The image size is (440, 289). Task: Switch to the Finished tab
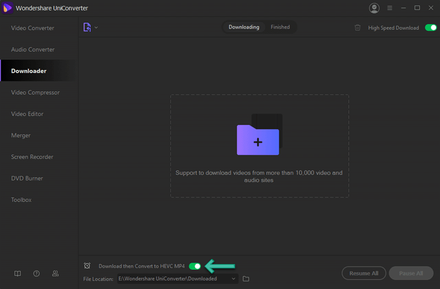(280, 27)
